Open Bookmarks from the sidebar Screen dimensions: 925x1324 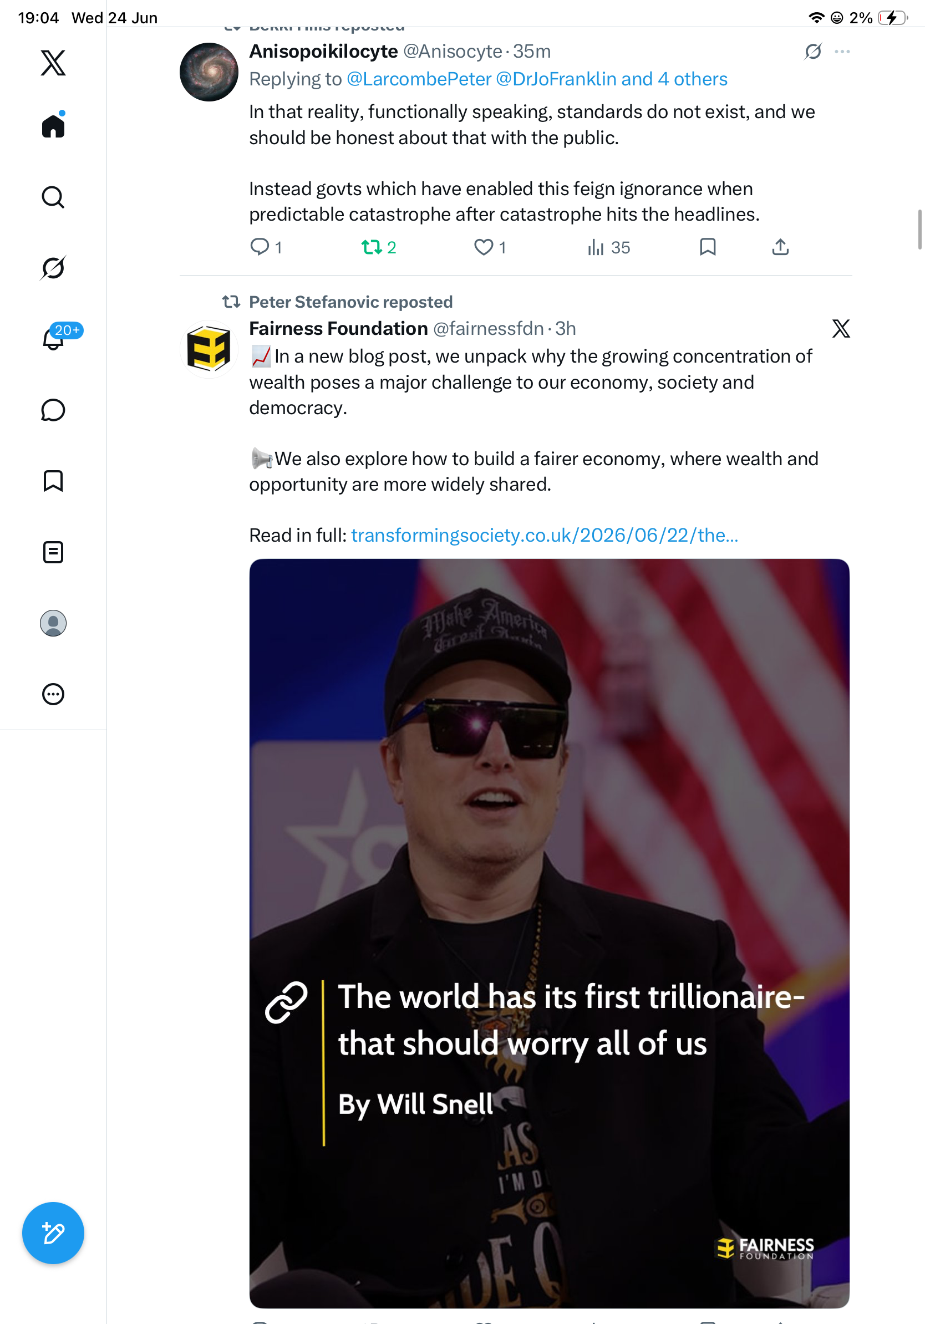coord(53,481)
